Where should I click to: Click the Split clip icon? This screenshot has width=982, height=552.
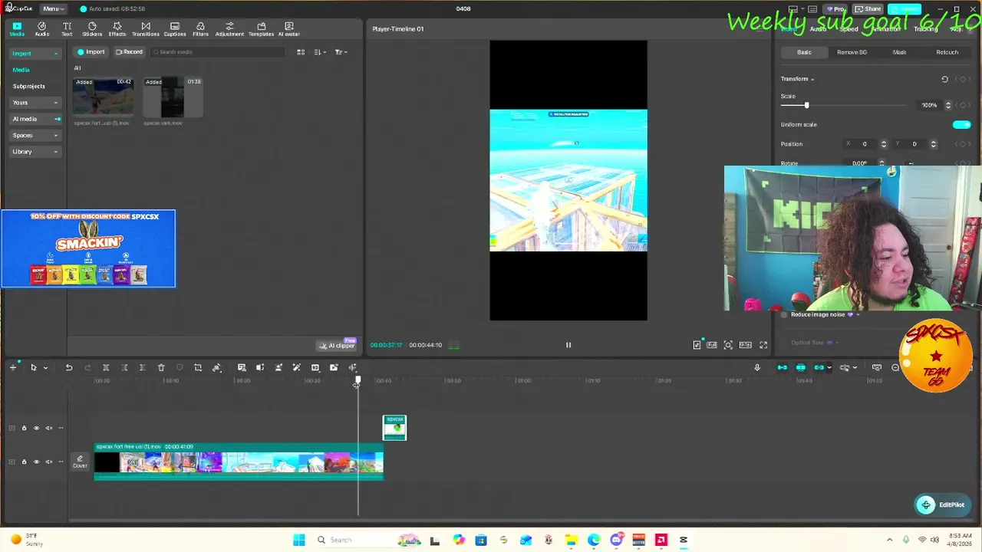pyautogui.click(x=106, y=368)
